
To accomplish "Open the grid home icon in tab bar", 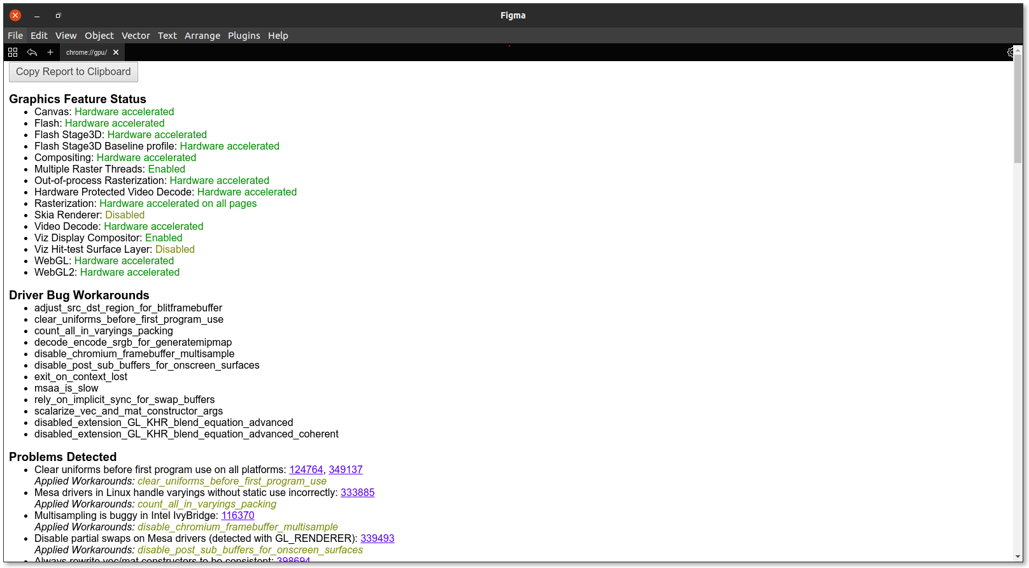I will click(13, 52).
